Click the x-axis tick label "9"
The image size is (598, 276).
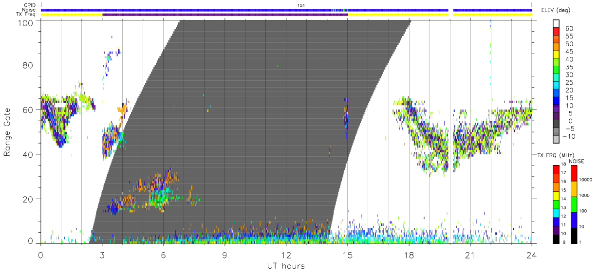[224, 254]
